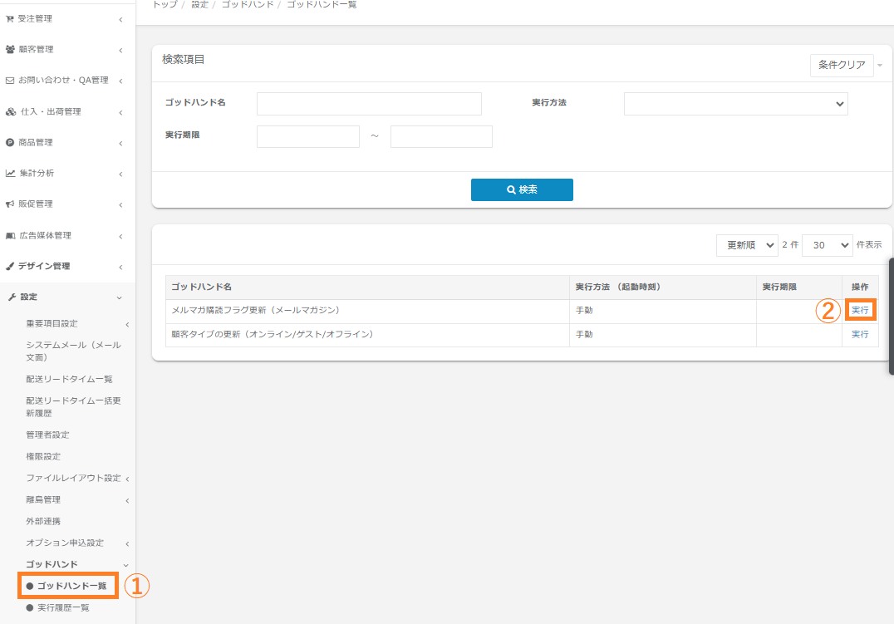Click ゴッドハンド in breadcrumb
Screen dimensions: 894x624
248,4
